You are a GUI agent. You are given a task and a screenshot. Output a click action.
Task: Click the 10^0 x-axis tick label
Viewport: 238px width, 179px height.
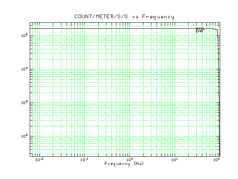129,160
